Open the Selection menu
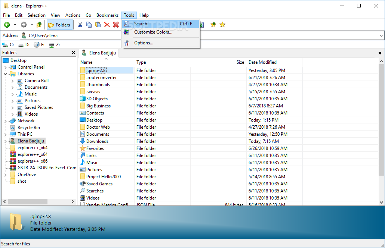The image size is (385, 248). click(x=36, y=15)
